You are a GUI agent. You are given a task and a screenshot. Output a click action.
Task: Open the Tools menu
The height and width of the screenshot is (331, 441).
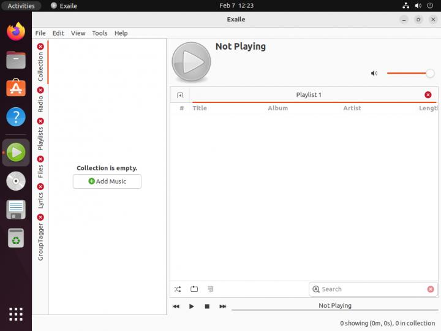tap(99, 33)
